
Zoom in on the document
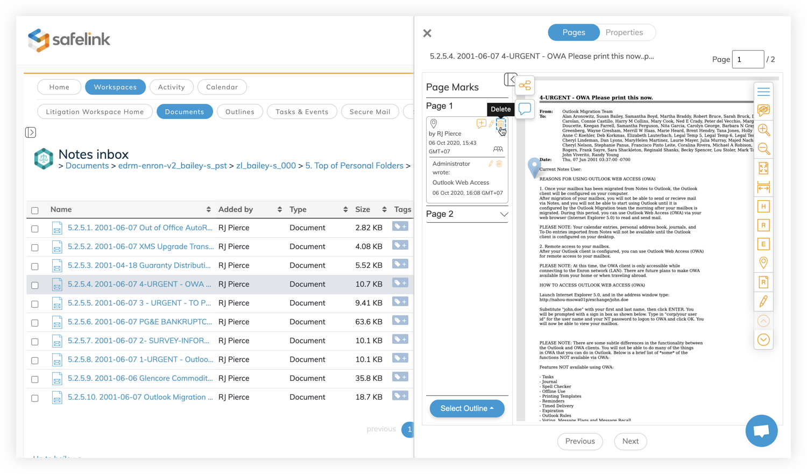click(763, 130)
